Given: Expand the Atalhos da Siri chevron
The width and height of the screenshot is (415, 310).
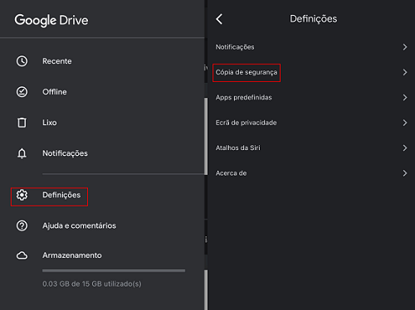Looking at the screenshot, I should tap(405, 148).
